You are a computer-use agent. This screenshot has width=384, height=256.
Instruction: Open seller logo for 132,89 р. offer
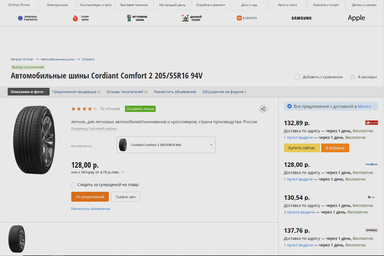371,123
